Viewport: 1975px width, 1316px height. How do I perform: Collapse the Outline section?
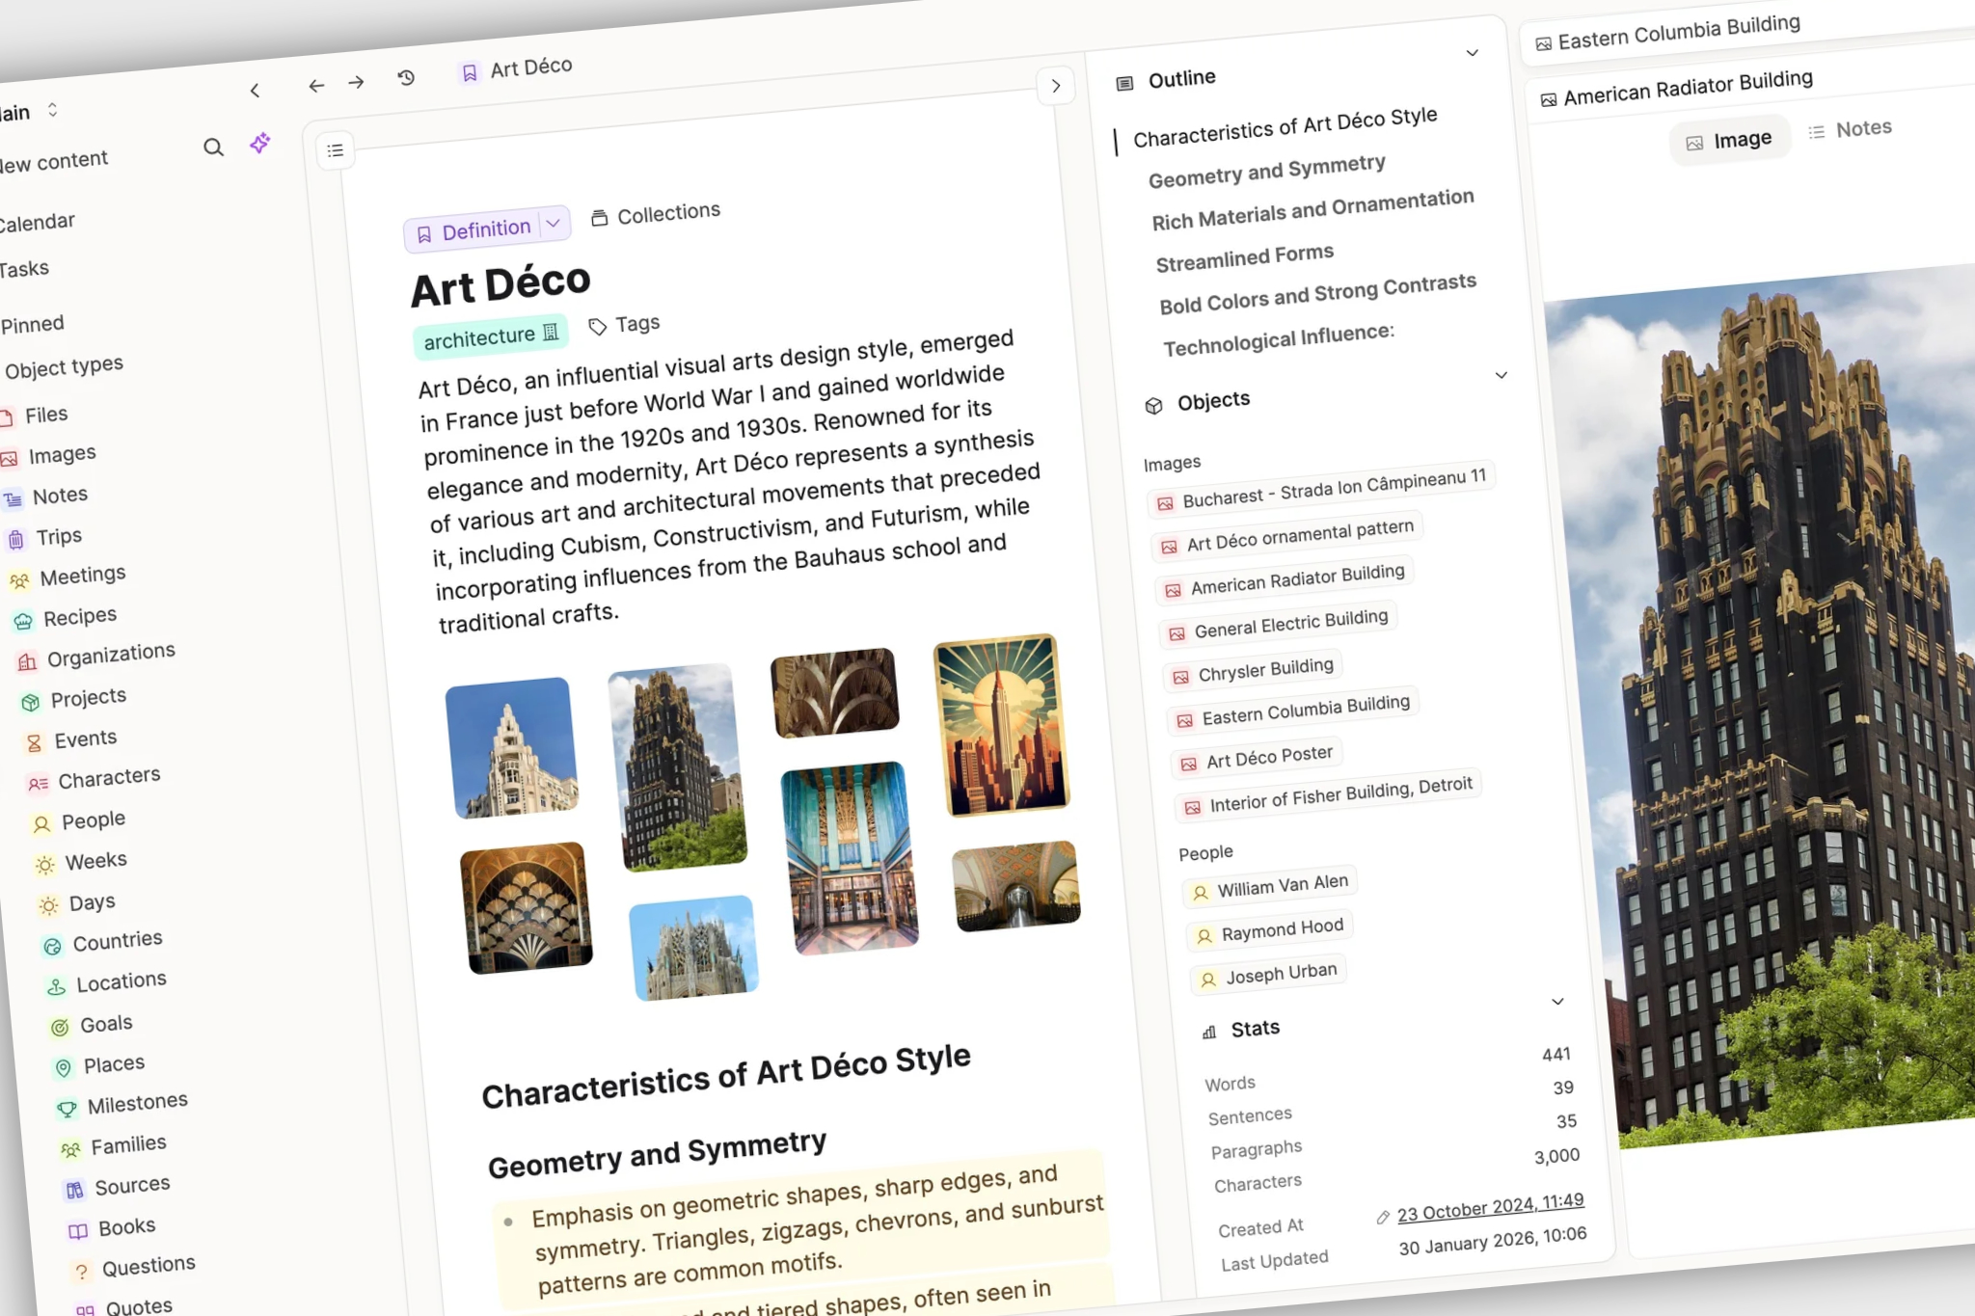click(x=1472, y=53)
